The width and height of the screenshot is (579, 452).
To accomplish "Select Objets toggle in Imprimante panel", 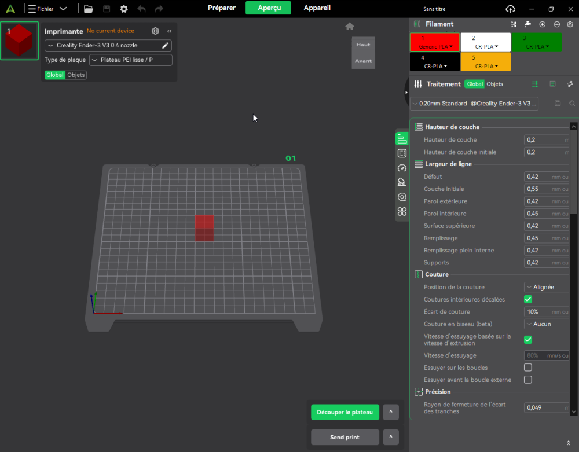I will (76, 75).
